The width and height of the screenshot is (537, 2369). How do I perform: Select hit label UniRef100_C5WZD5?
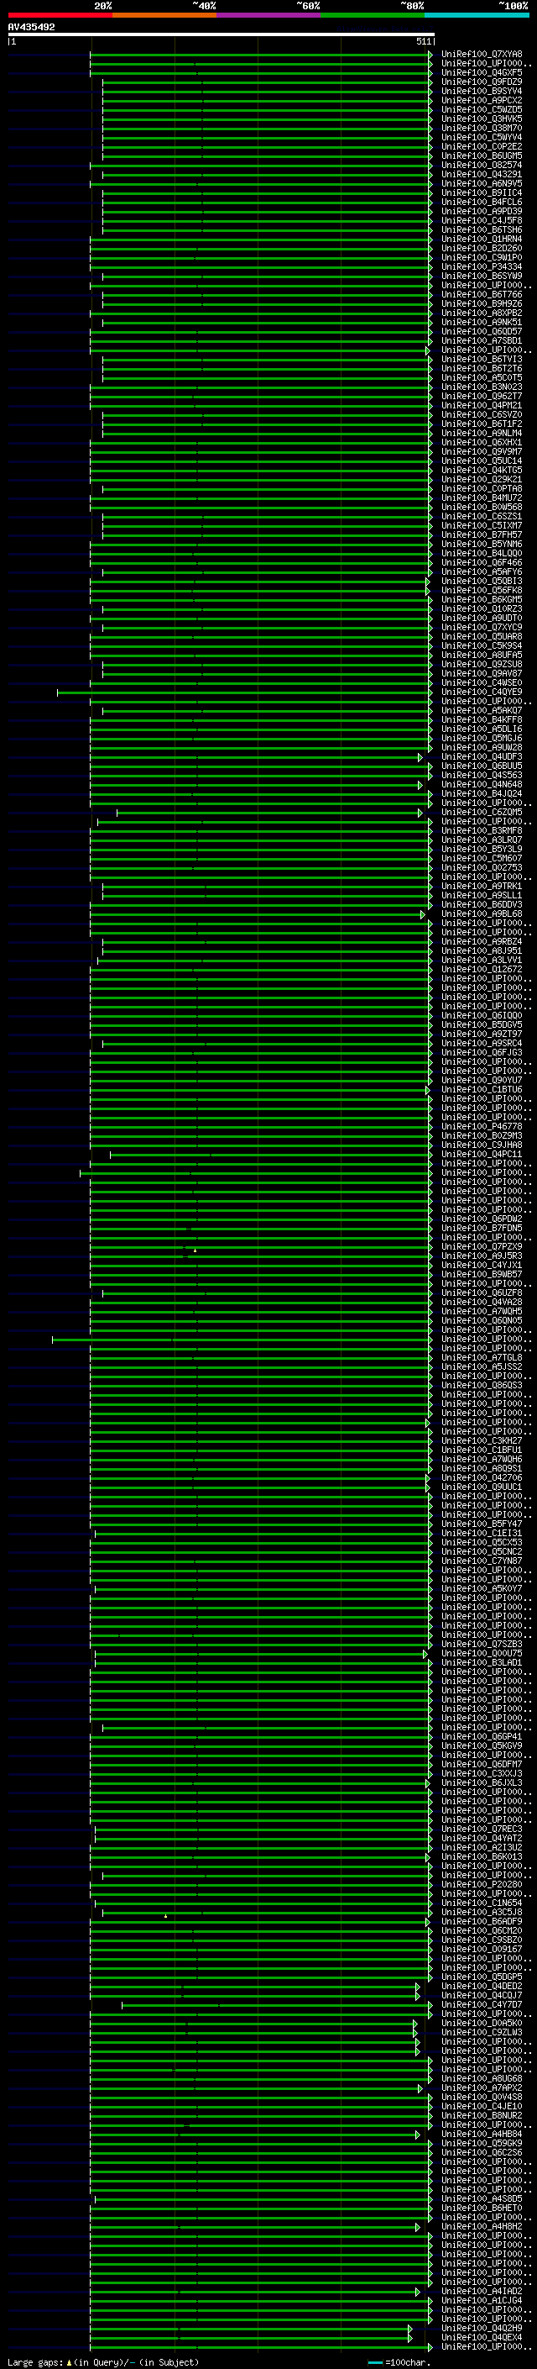point(482,109)
